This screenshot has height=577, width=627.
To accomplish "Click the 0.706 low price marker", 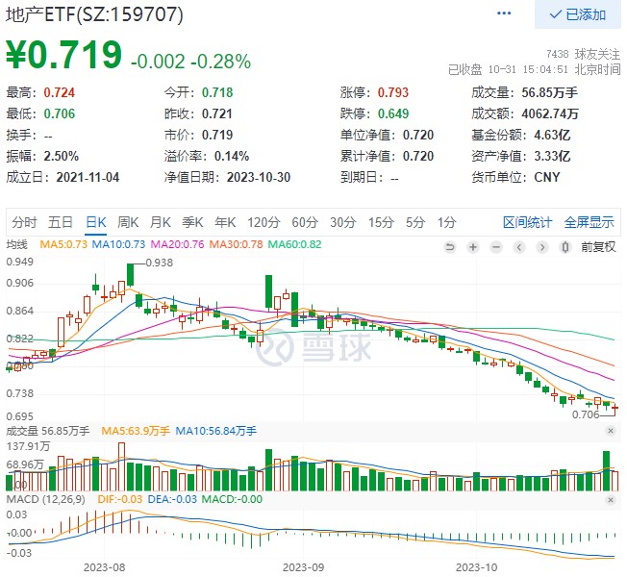I will 586,414.
